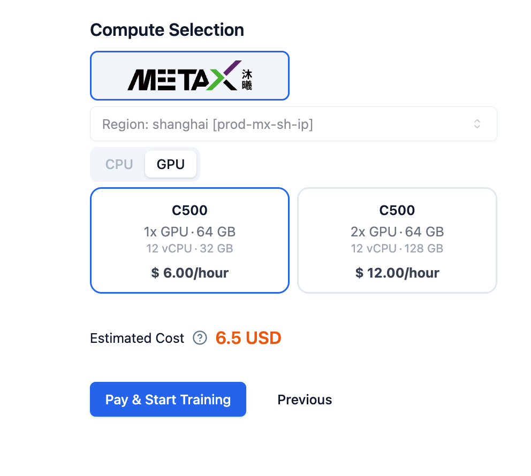Go back using the Previous button
The height and width of the screenshot is (476, 531).
[x=304, y=400]
